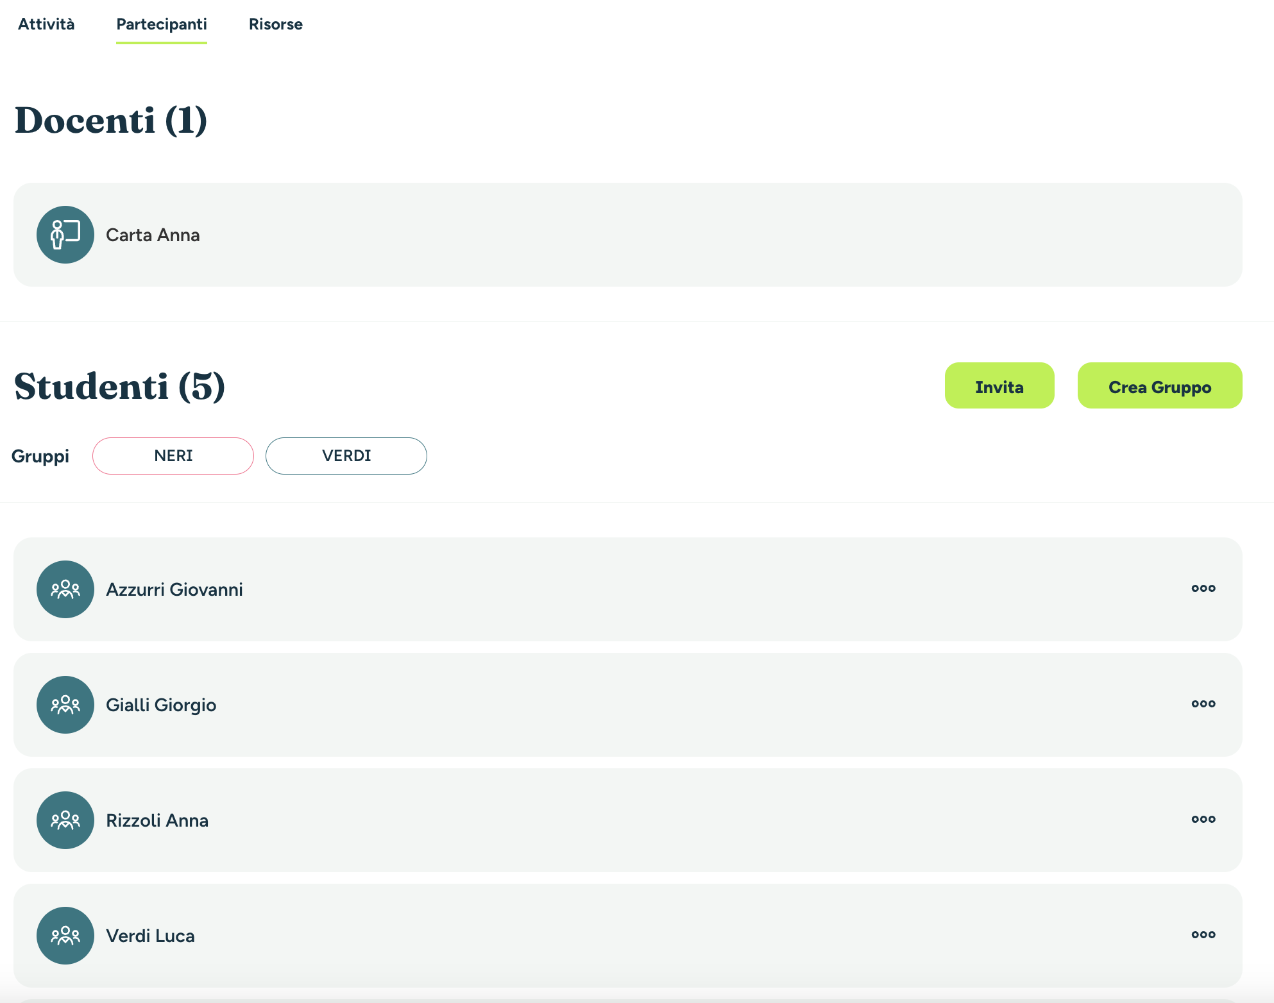Image resolution: width=1274 pixels, height=1003 pixels.
Task: Open teacher entry Carta Anna
Action: (628, 235)
